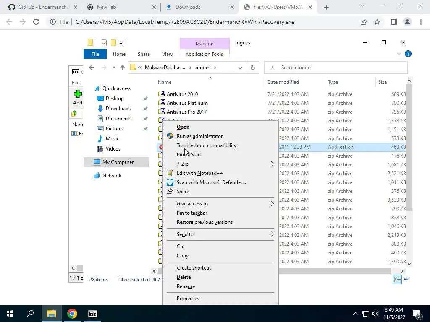Viewport: 430px width, 322px height.
Task: Open recent locations dropdown arrow
Action: [x=113, y=68]
